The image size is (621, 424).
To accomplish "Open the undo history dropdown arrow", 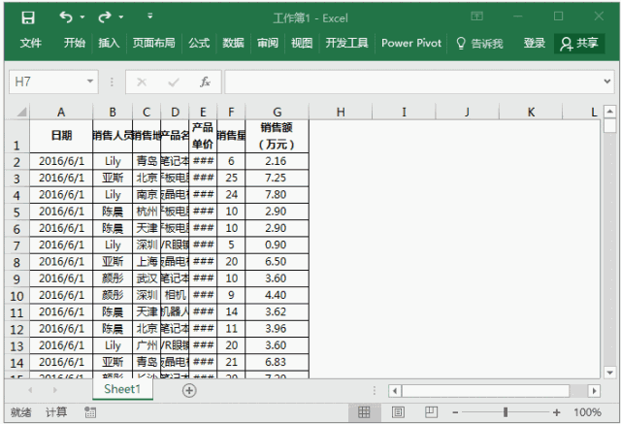I will click(82, 17).
